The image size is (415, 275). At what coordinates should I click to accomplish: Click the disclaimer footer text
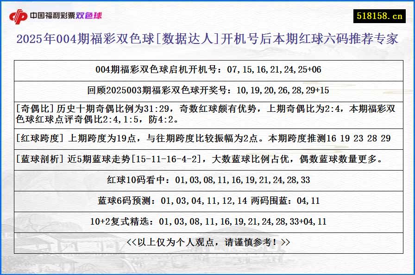pos(207,242)
